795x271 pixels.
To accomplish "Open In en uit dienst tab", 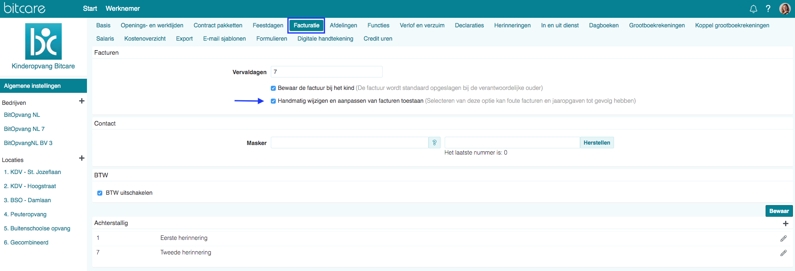I will pos(560,25).
